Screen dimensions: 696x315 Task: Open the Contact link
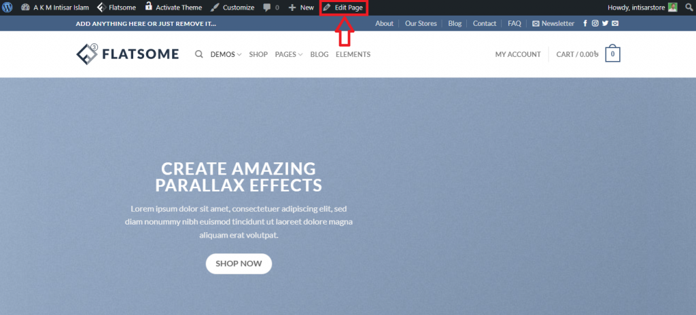click(x=484, y=24)
